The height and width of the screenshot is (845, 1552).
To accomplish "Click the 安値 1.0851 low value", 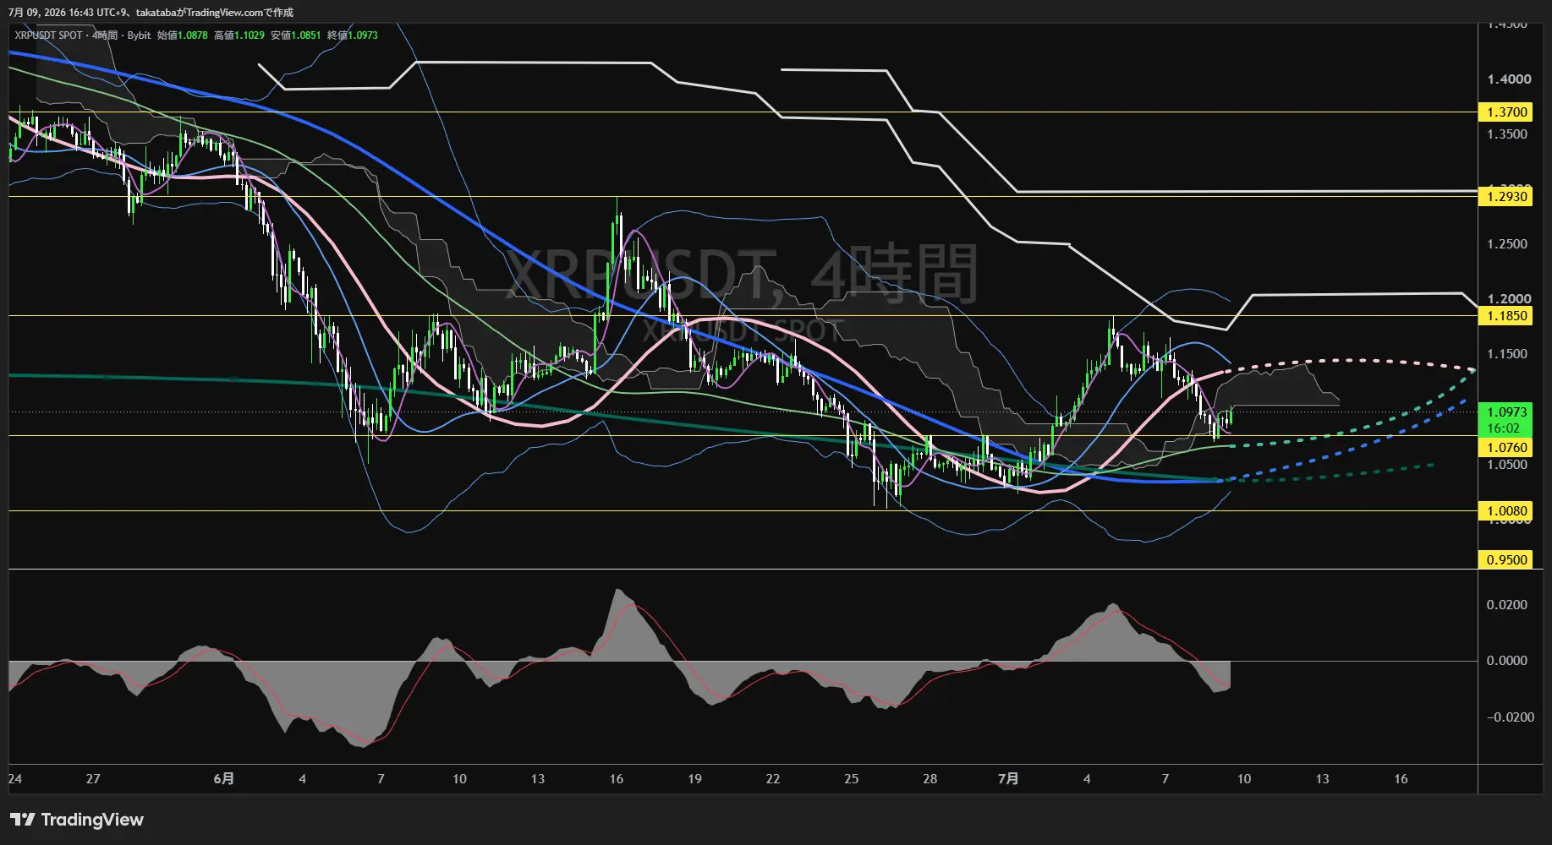I will [296, 35].
